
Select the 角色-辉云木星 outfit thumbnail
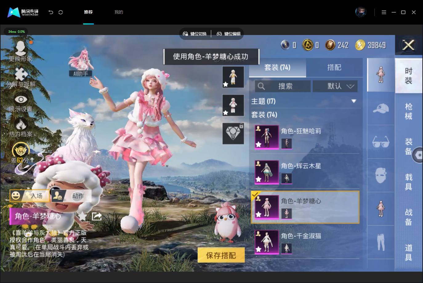(267, 172)
